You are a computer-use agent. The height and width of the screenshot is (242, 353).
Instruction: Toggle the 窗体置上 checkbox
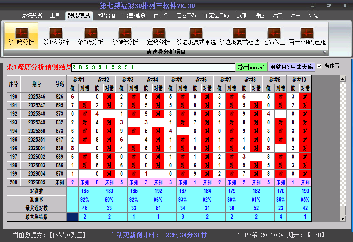[320, 66]
